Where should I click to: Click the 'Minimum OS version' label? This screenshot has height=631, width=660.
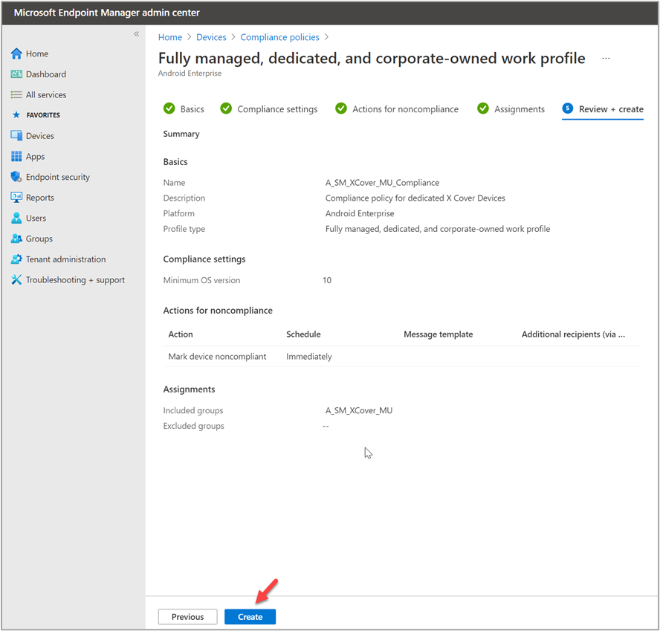201,280
